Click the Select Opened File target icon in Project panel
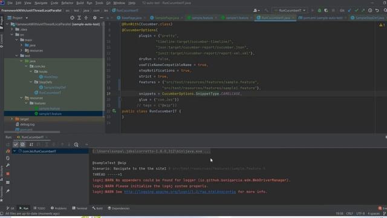Image resolution: width=387 pixels, height=218 pixels. (x=72, y=18)
